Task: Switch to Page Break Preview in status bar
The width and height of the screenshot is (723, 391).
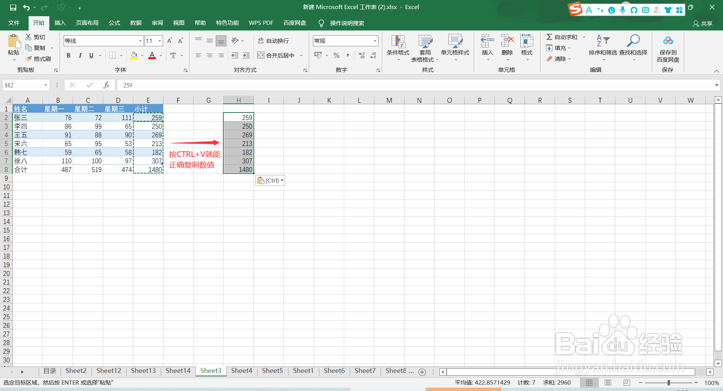Action: click(x=627, y=382)
